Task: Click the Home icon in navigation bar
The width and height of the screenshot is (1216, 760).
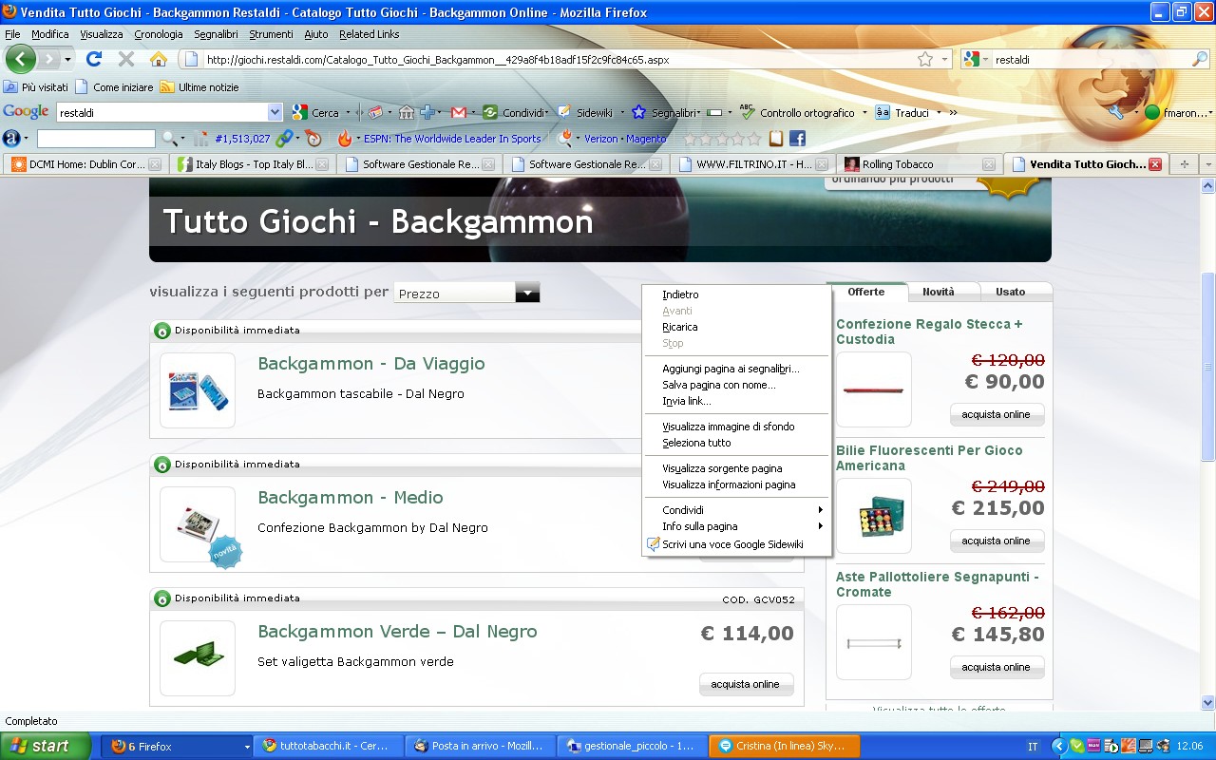Action: (159, 59)
